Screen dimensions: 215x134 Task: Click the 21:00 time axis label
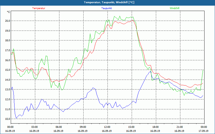[x=180, y=127]
